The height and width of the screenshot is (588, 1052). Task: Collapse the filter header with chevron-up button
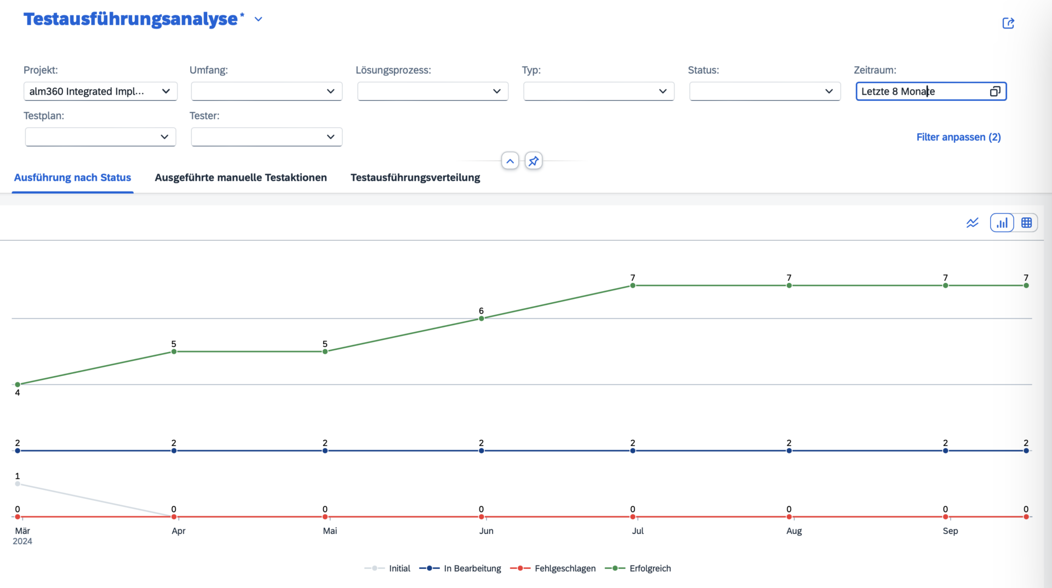coord(510,161)
